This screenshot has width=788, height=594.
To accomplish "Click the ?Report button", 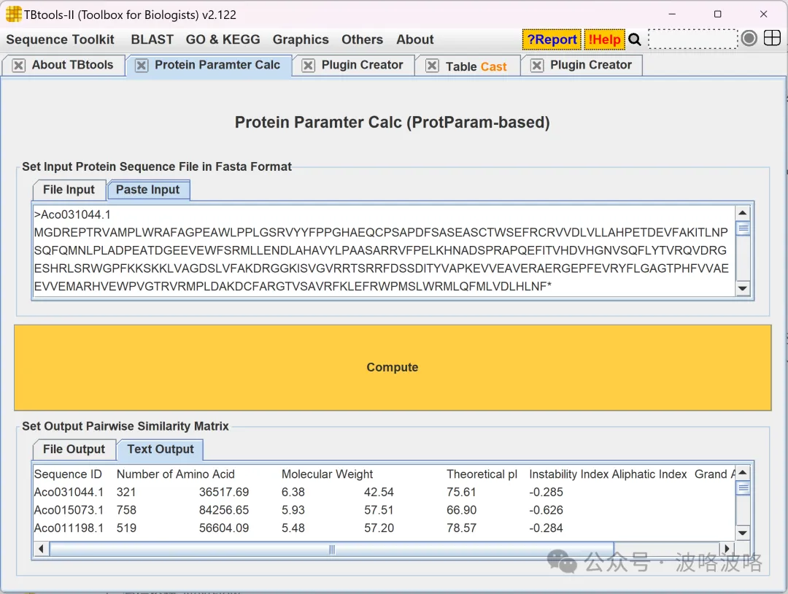I will point(552,39).
